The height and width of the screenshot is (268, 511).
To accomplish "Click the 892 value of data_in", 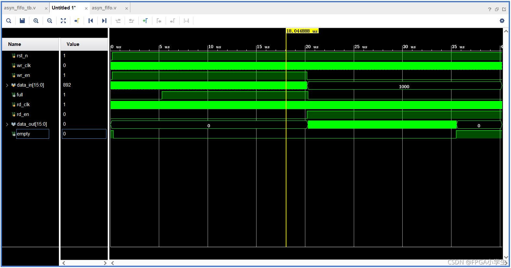I will (x=67, y=85).
